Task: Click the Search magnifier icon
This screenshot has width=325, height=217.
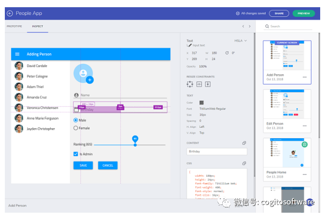Action: tap(267, 26)
